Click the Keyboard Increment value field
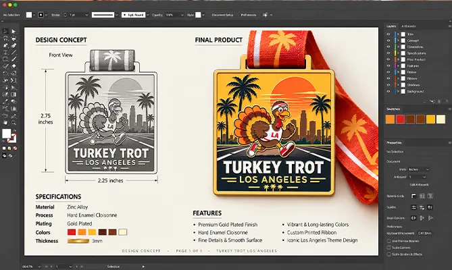 pos(424,233)
